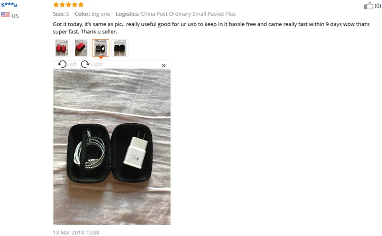Click the "Left" rotate label

(72, 64)
